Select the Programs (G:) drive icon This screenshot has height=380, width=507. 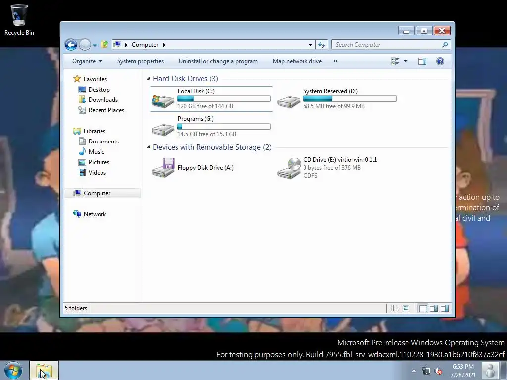[x=163, y=129]
